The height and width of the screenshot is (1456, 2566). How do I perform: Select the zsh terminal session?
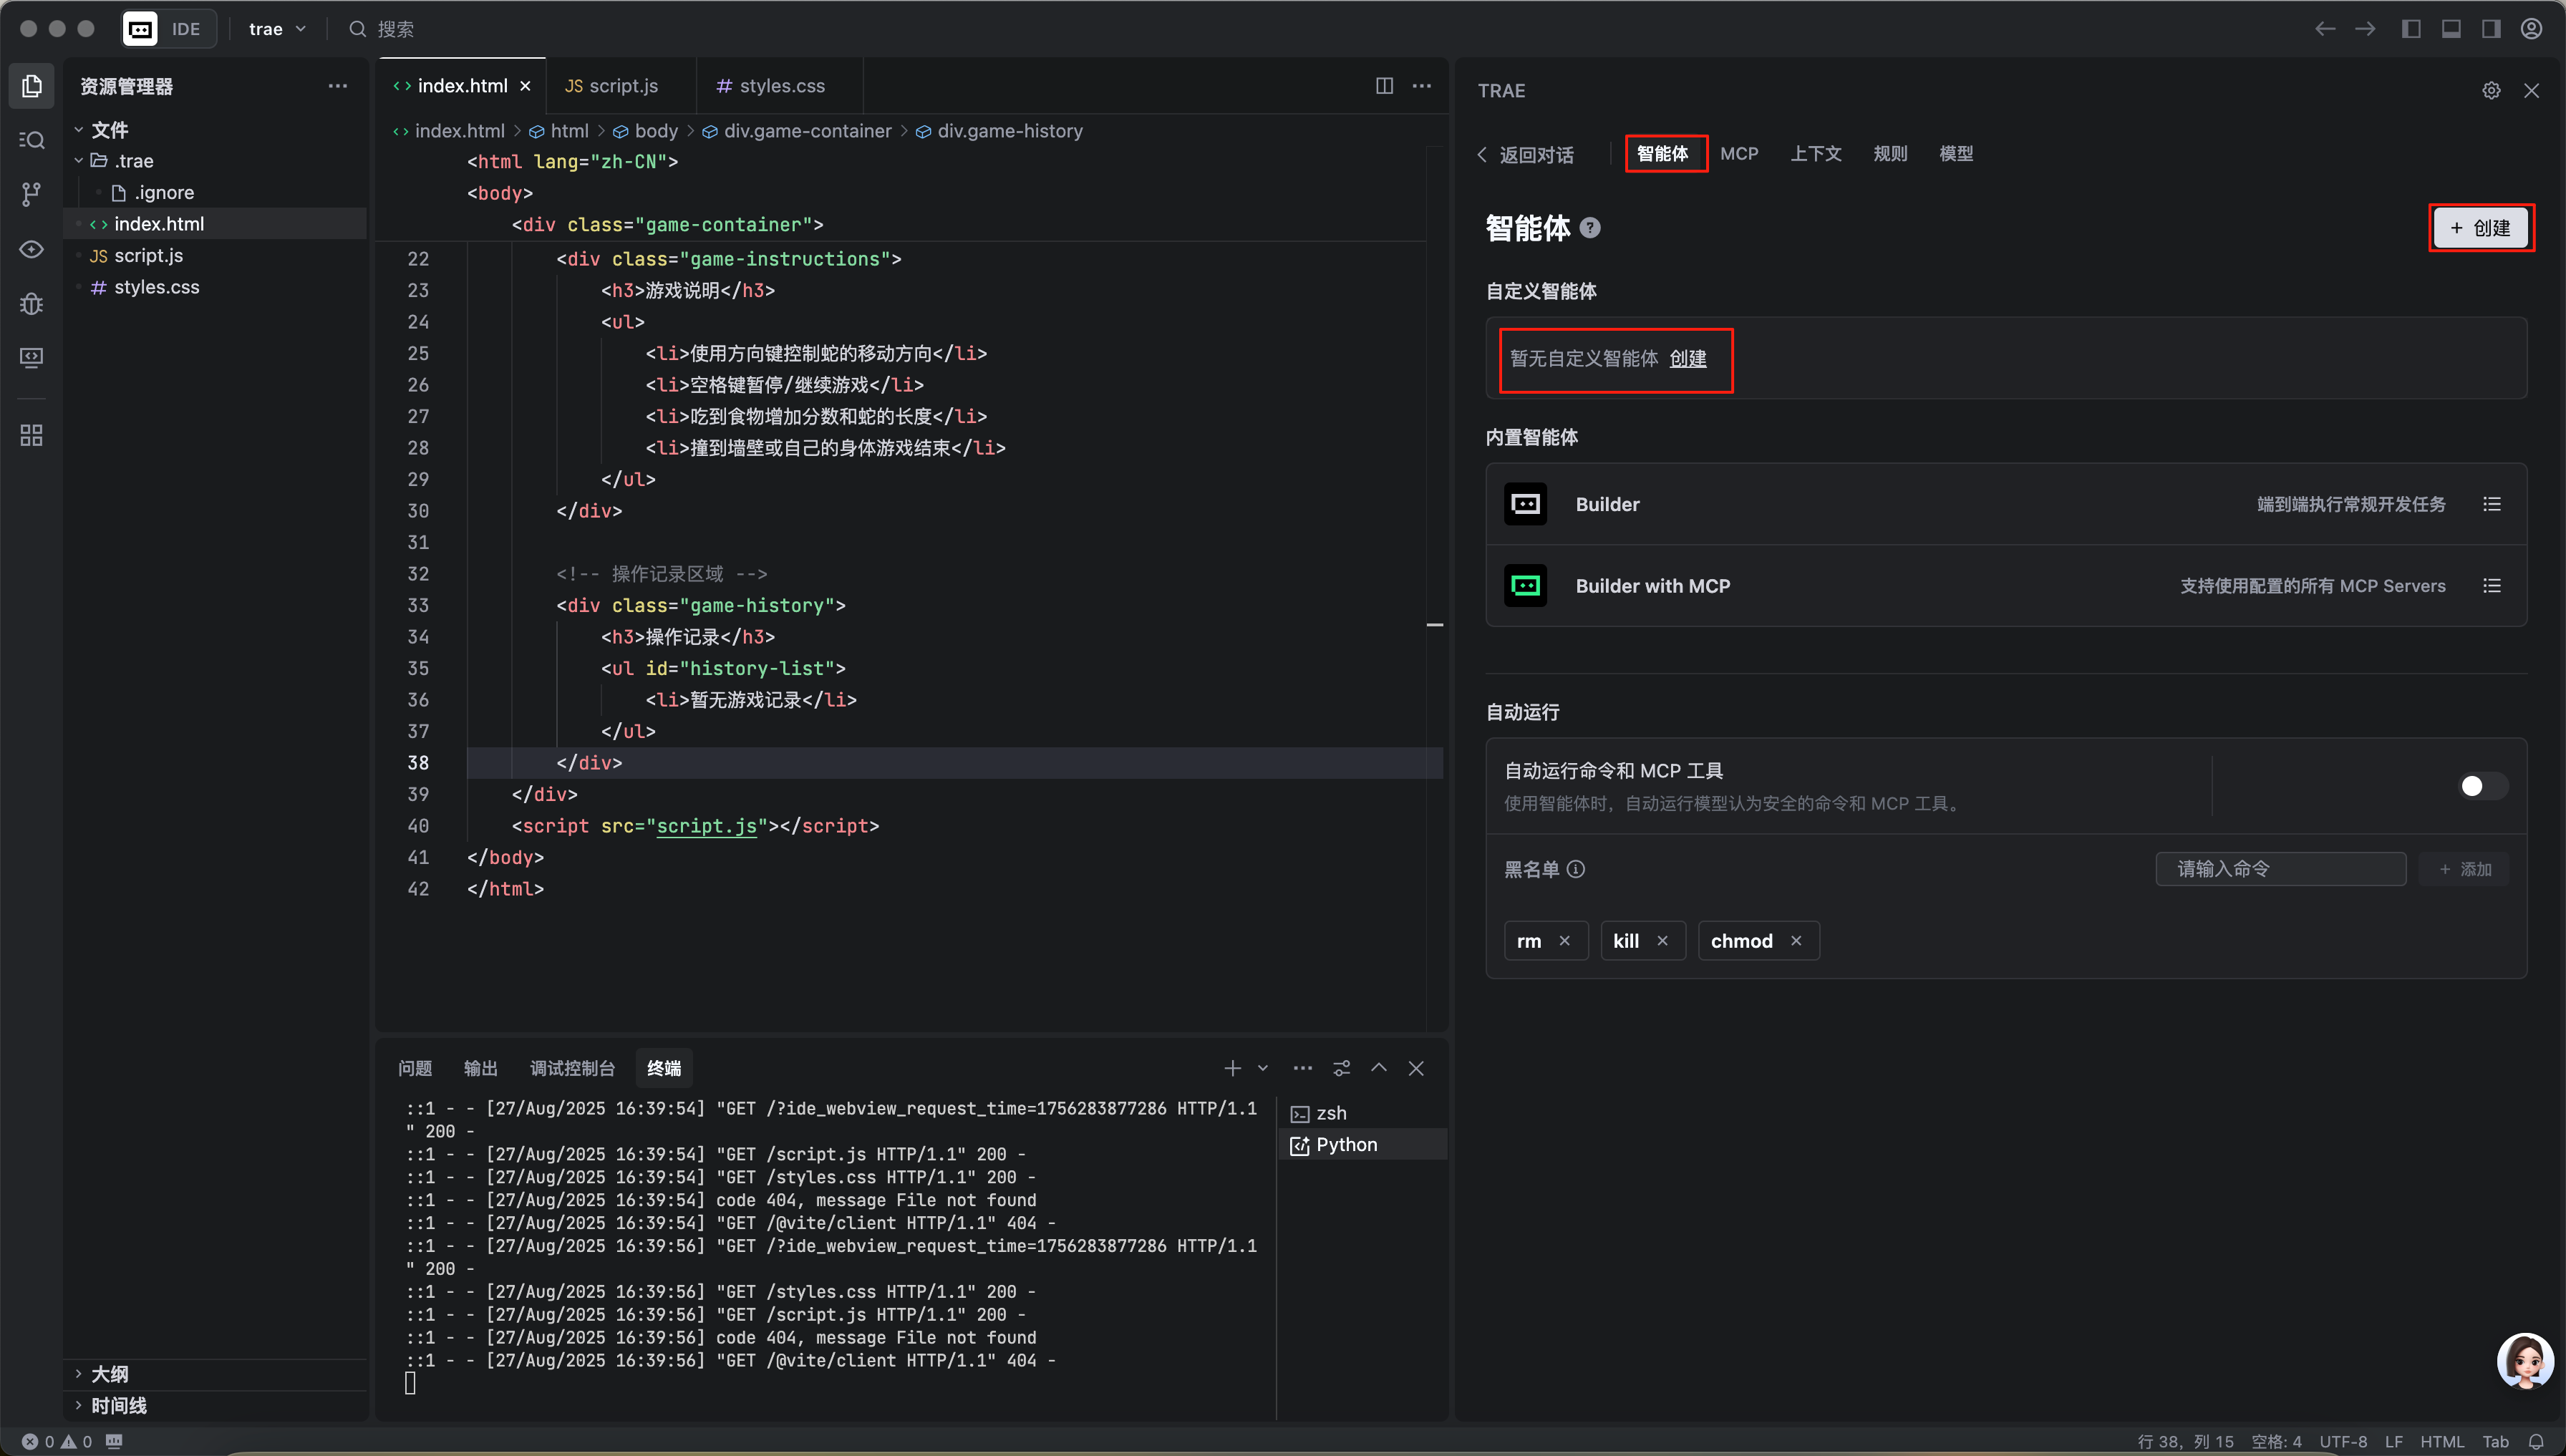(x=1363, y=1113)
